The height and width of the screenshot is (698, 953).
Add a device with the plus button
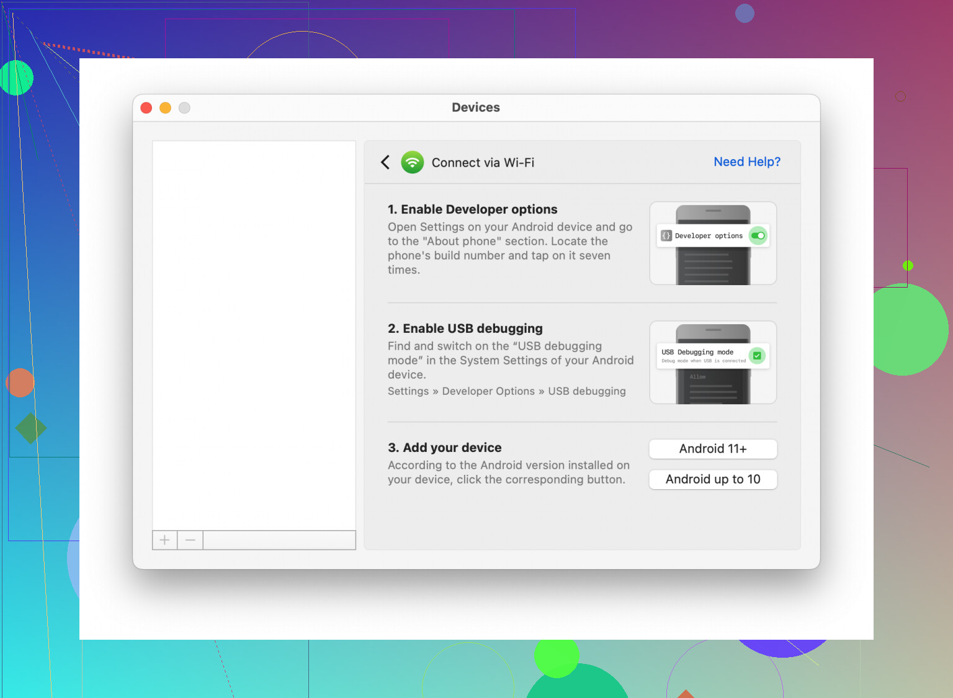164,540
